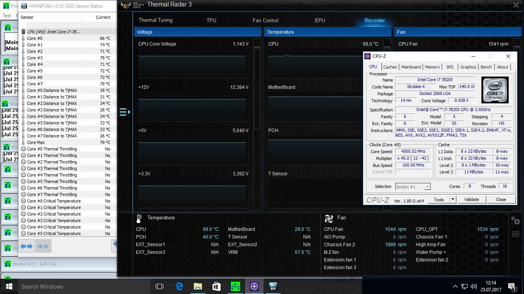Click the clock icon for Core #0 Thermal Throttling
524x294 pixels.
click(23, 149)
